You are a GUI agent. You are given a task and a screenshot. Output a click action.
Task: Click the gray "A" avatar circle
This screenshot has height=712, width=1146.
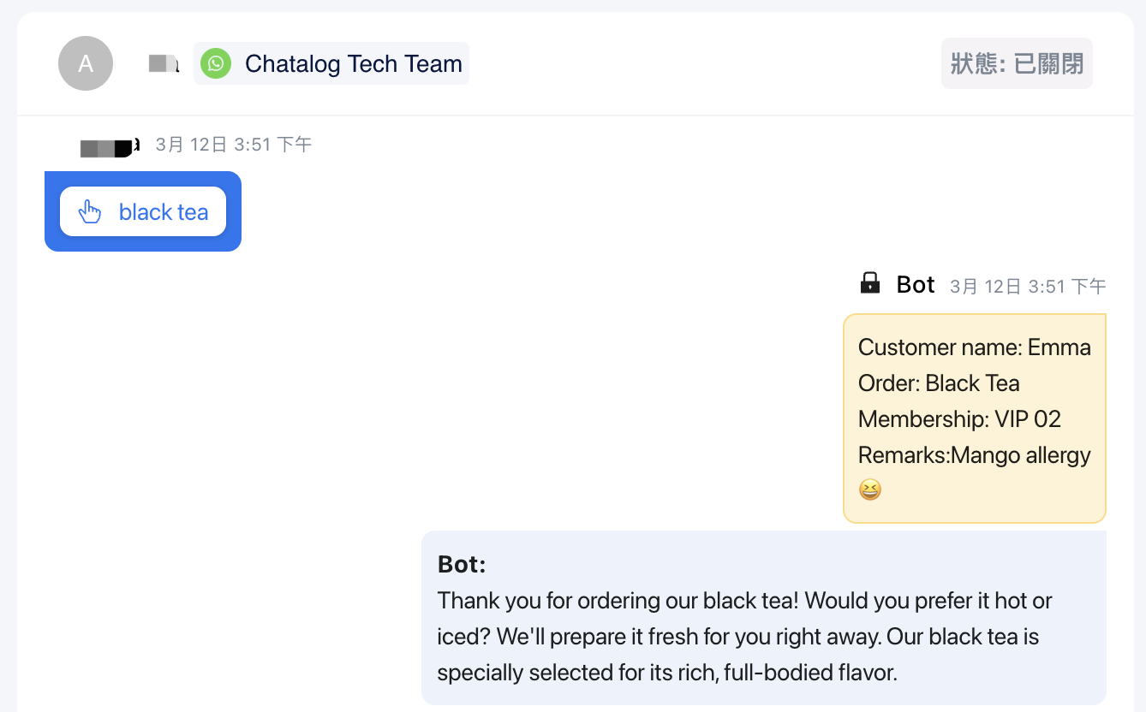pyautogui.click(x=86, y=63)
